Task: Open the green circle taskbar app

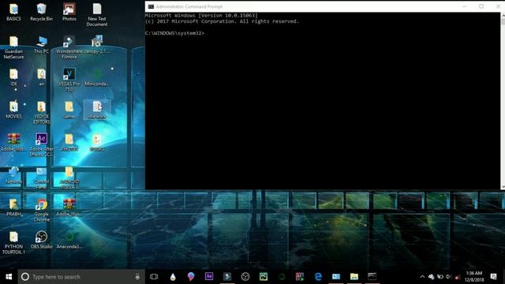Action: point(282,277)
